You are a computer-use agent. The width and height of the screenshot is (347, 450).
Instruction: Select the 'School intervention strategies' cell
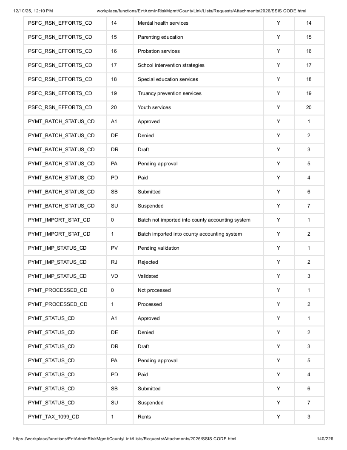[x=198, y=66]
